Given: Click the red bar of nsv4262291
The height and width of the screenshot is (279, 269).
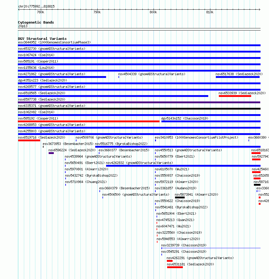Looking at the screenshot, I should (x=170, y=261).
